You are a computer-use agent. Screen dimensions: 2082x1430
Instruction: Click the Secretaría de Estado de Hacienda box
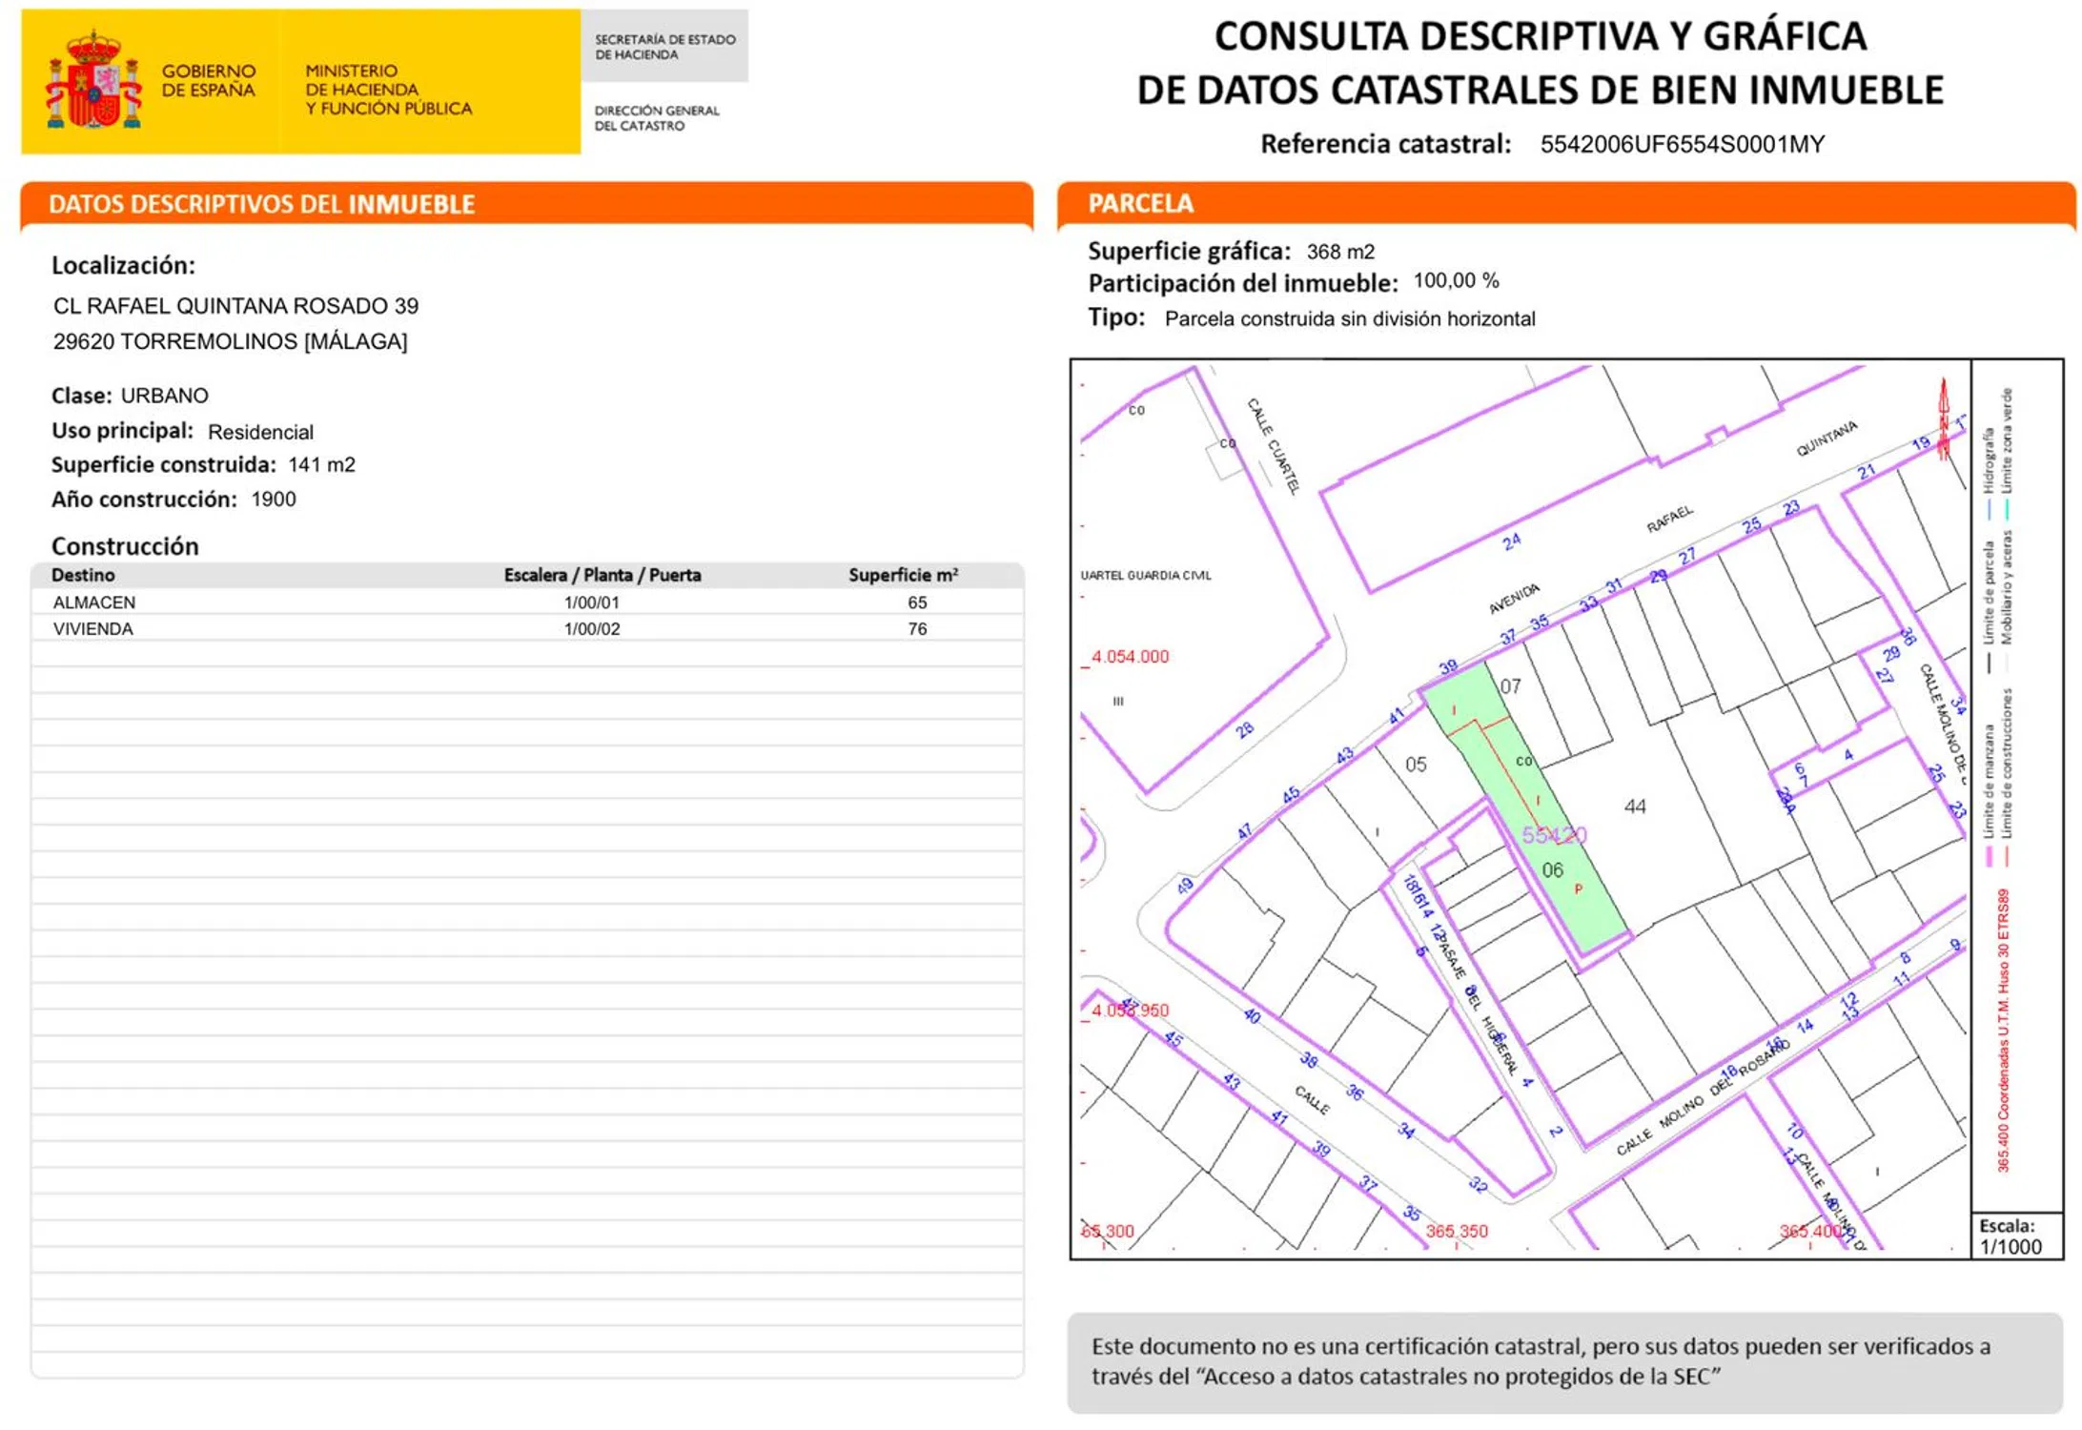pyautogui.click(x=664, y=47)
